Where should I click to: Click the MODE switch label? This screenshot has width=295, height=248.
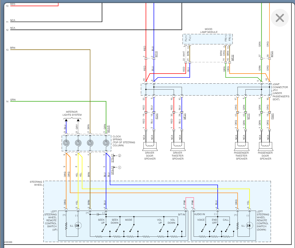pyautogui.click(x=129, y=220)
